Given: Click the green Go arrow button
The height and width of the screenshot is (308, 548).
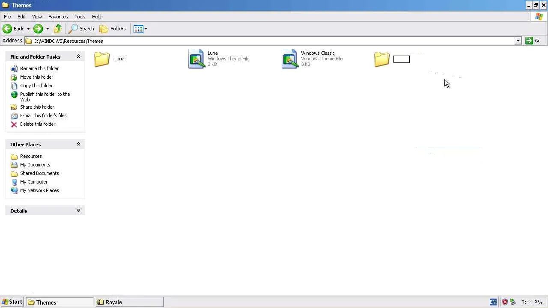Looking at the screenshot, I should tap(529, 41).
